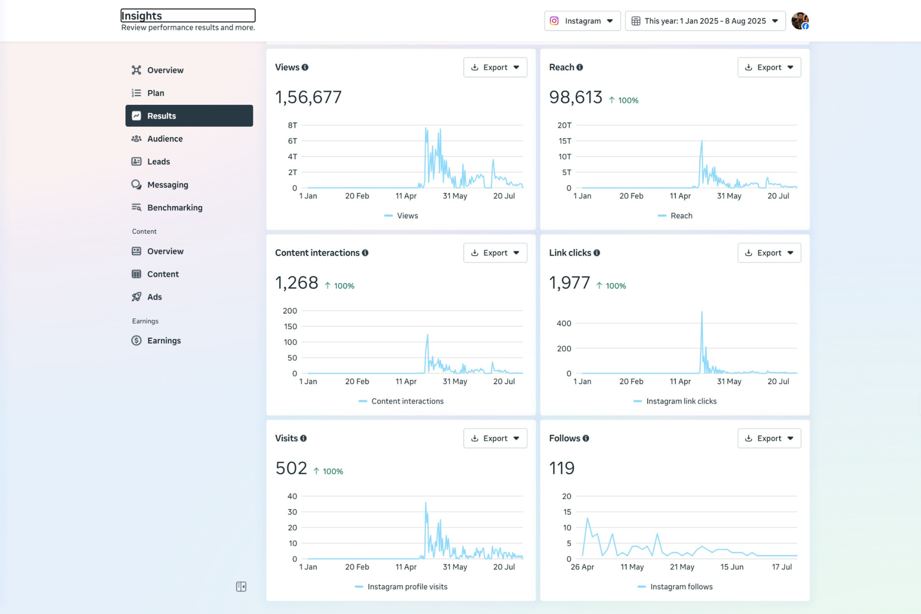The image size is (921, 614).
Task: Open the profile avatar menu
Action: tap(800, 21)
